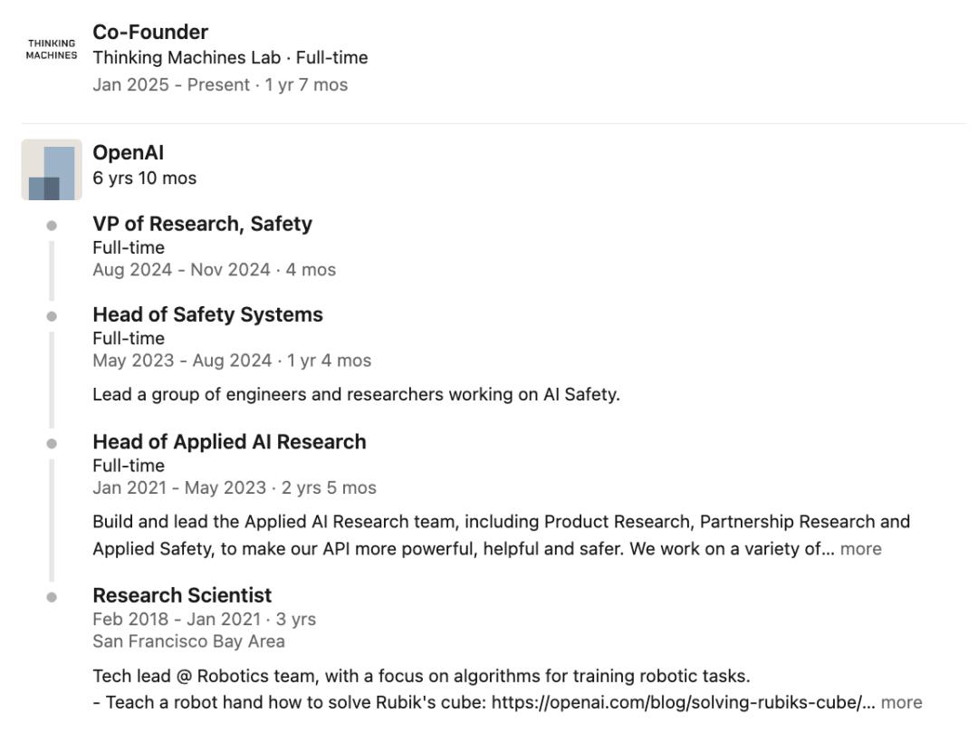
Task: Expand Applied AI Research description with more
Action: (861, 549)
